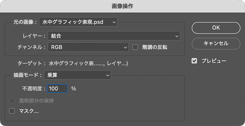Uncheck the プレビュー checkbox

(x=194, y=61)
